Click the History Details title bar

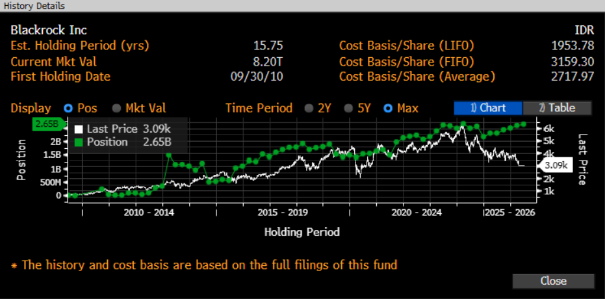[302, 6]
